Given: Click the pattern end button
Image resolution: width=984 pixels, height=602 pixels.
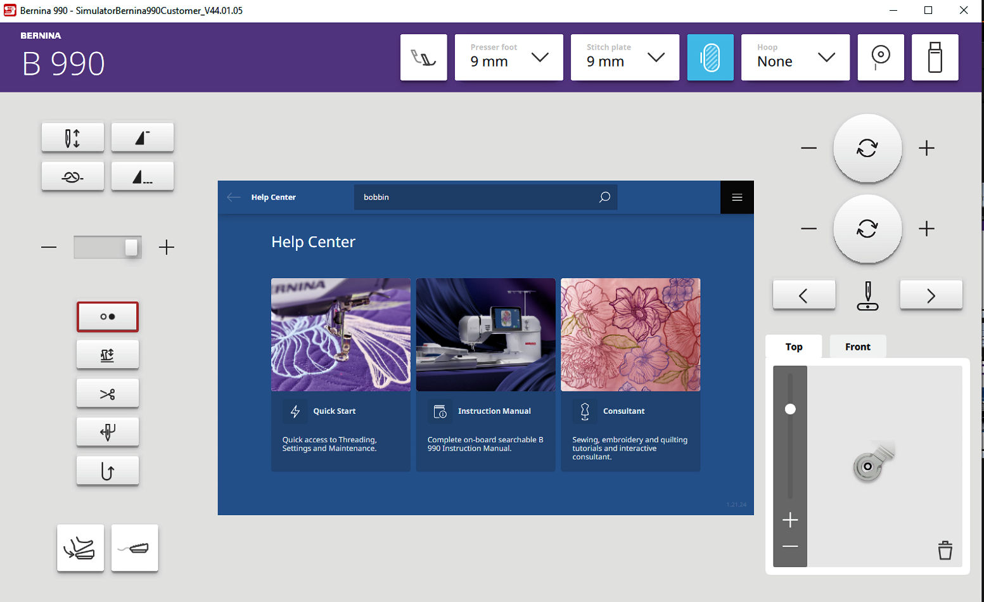Looking at the screenshot, I should coord(143,138).
